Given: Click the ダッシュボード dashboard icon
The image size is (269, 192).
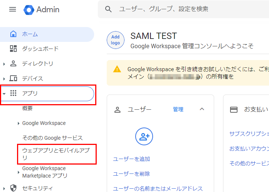Looking at the screenshot, I should pyautogui.click(x=13, y=49).
